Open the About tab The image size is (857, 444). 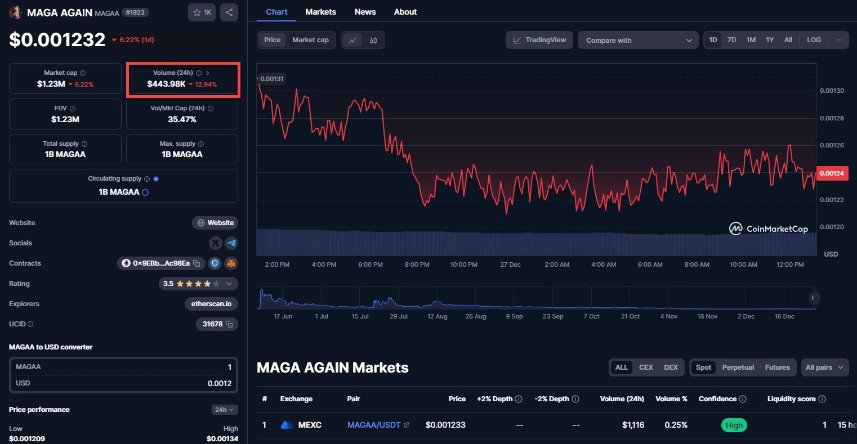pos(405,12)
